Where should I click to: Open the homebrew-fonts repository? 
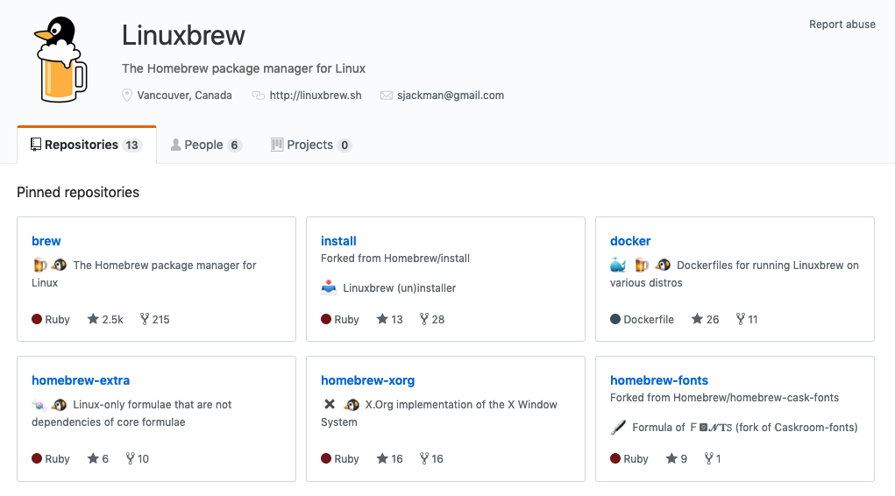(658, 380)
